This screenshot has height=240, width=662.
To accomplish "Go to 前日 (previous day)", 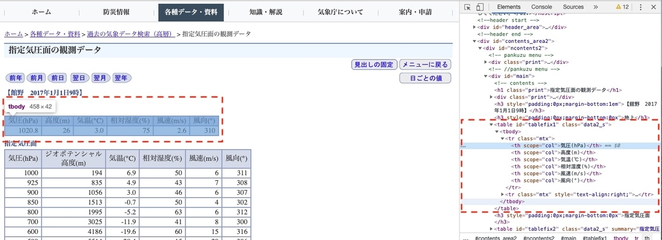I will coord(58,78).
